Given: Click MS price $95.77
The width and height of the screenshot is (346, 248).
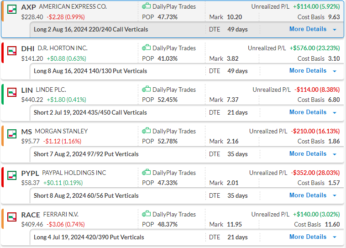Looking at the screenshot, I should [31, 141].
